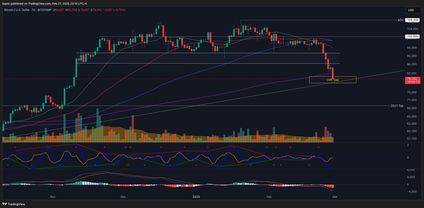The width and height of the screenshot is (424, 208).
Task: Click the 74,000 price axis label
Action: click(411, 92)
